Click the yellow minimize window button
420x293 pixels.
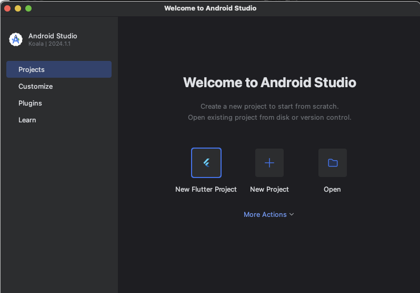click(x=18, y=8)
